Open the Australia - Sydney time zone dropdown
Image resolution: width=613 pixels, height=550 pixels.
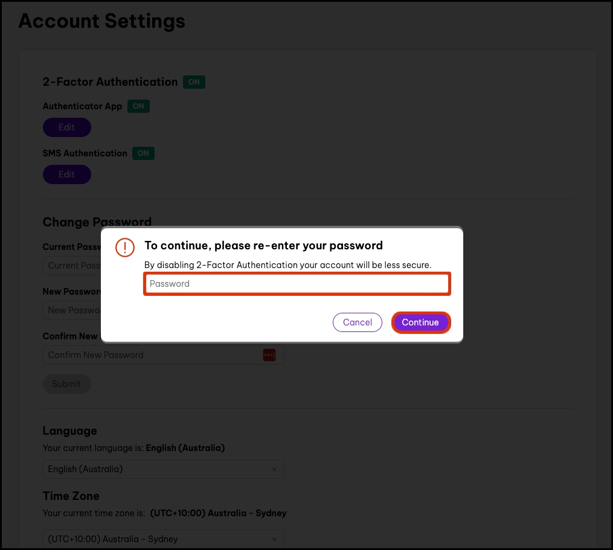163,539
